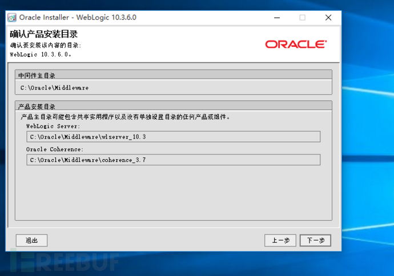
Task: Click the C:\Oracle\Middleware home directory text
Action: point(54,88)
